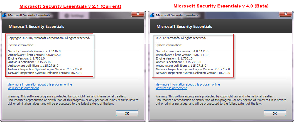Open 'View more information about this program online' in v2.1
The image size is (294, 124).
tap(40, 84)
